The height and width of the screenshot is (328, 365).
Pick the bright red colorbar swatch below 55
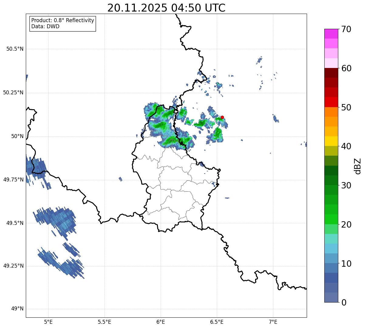[331, 102]
